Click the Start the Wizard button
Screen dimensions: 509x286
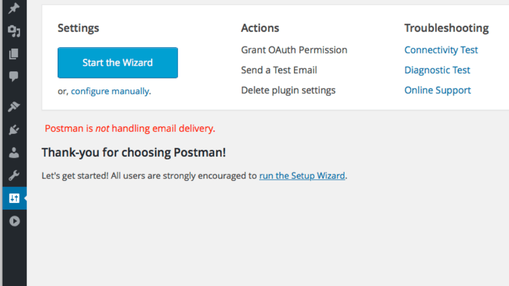pyautogui.click(x=118, y=62)
